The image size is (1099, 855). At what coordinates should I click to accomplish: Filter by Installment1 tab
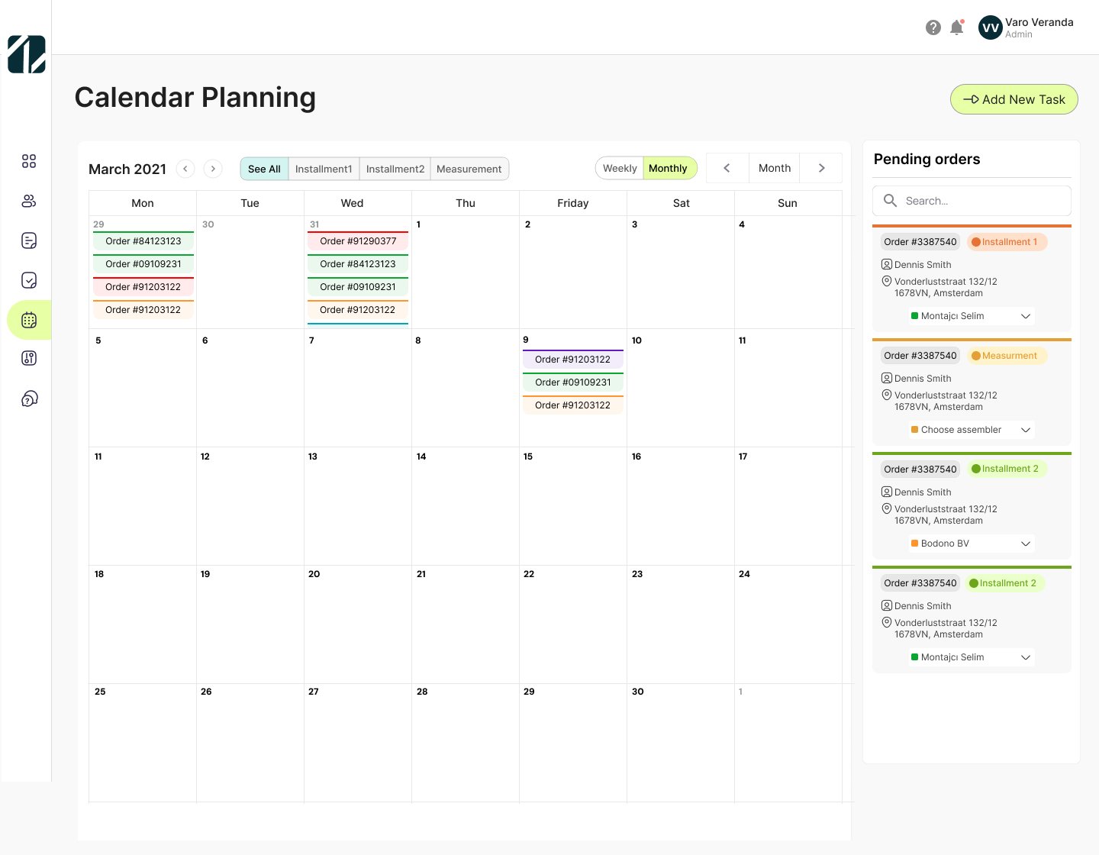[324, 169]
